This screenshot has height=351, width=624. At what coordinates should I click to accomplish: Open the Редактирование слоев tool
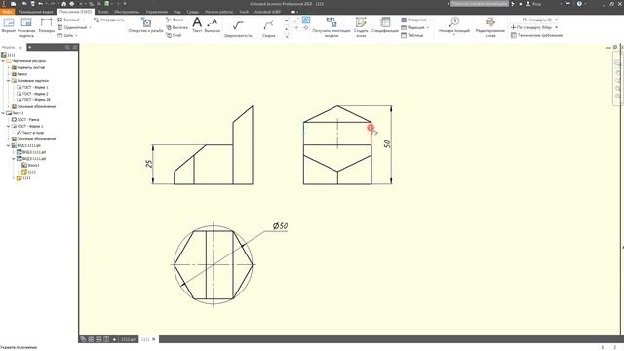(490, 27)
